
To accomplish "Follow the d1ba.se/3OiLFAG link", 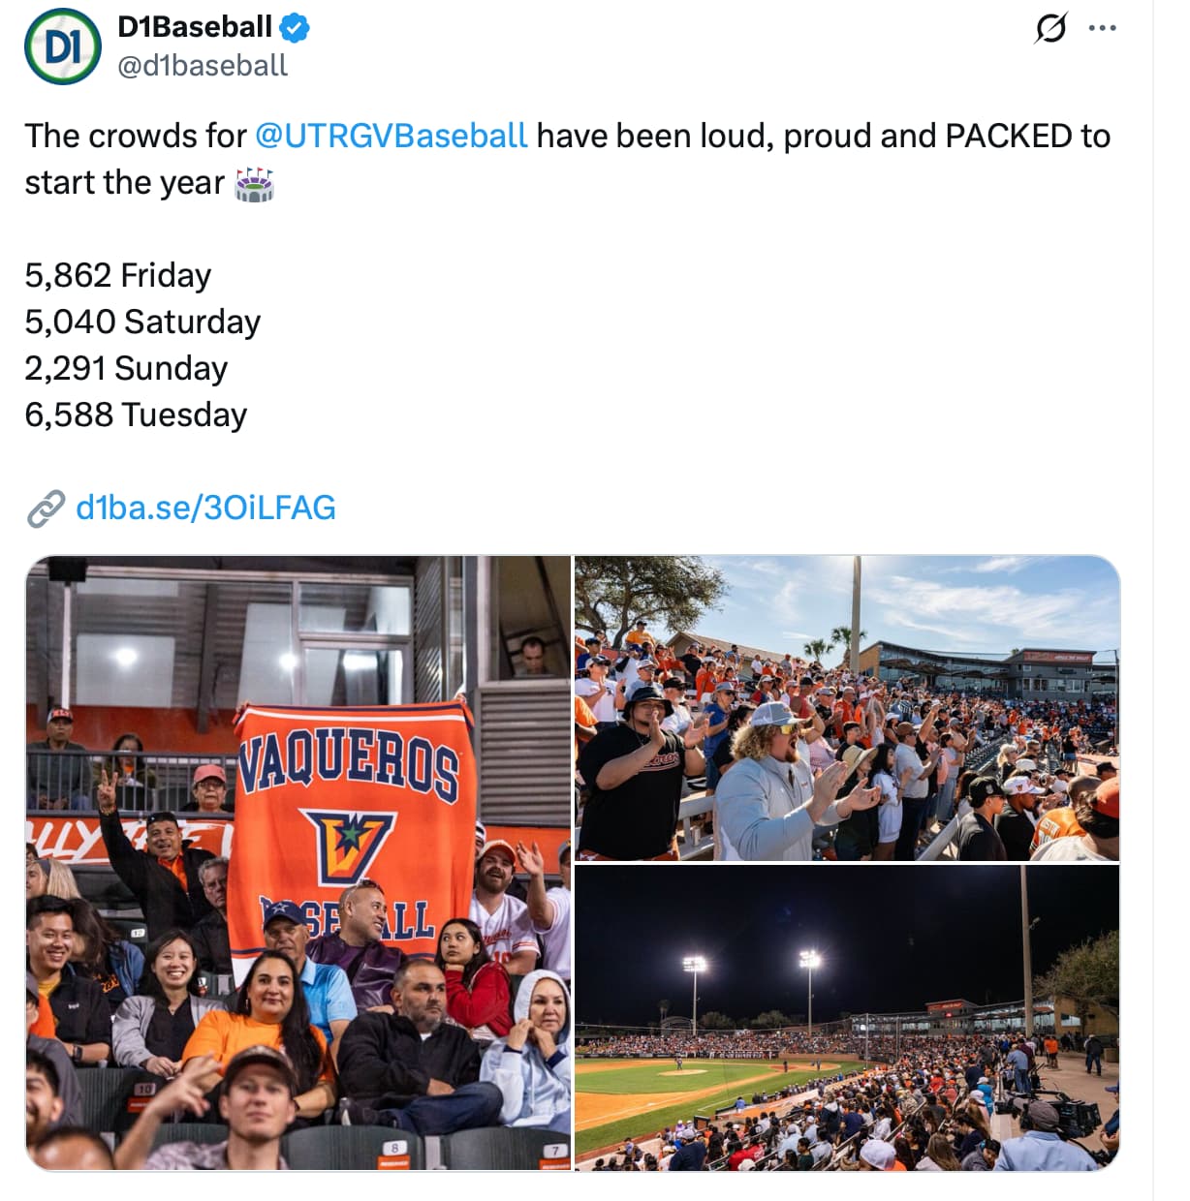I will point(205,508).
